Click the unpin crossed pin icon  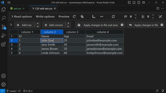(160, 17)
